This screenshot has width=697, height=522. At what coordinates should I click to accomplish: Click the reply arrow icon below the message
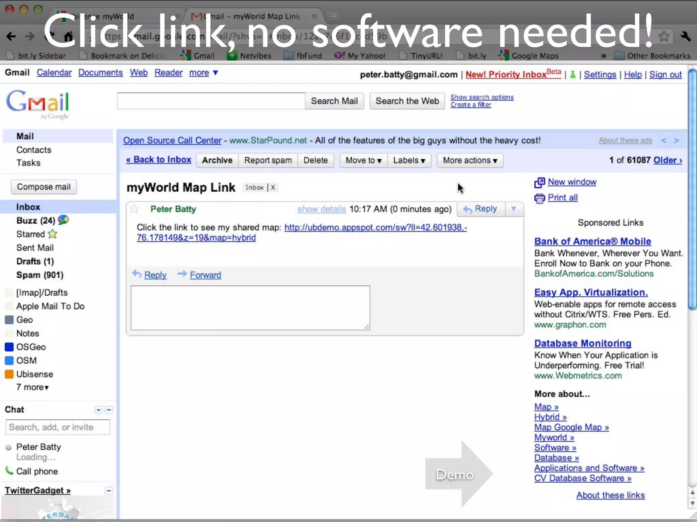point(137,274)
